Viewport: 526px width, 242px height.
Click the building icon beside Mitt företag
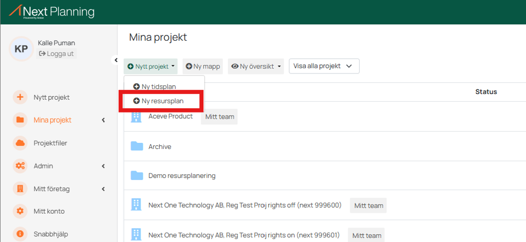coord(20,189)
